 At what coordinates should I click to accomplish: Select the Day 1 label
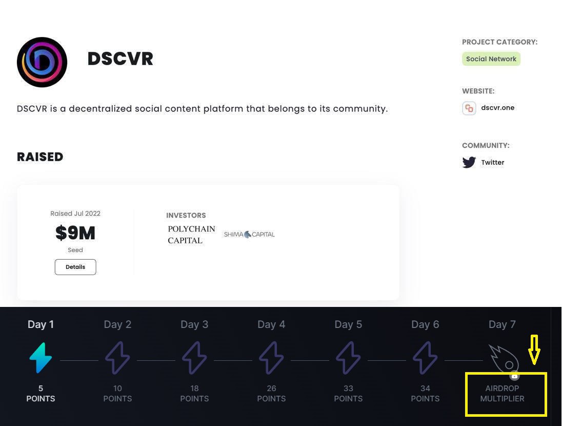click(x=41, y=324)
